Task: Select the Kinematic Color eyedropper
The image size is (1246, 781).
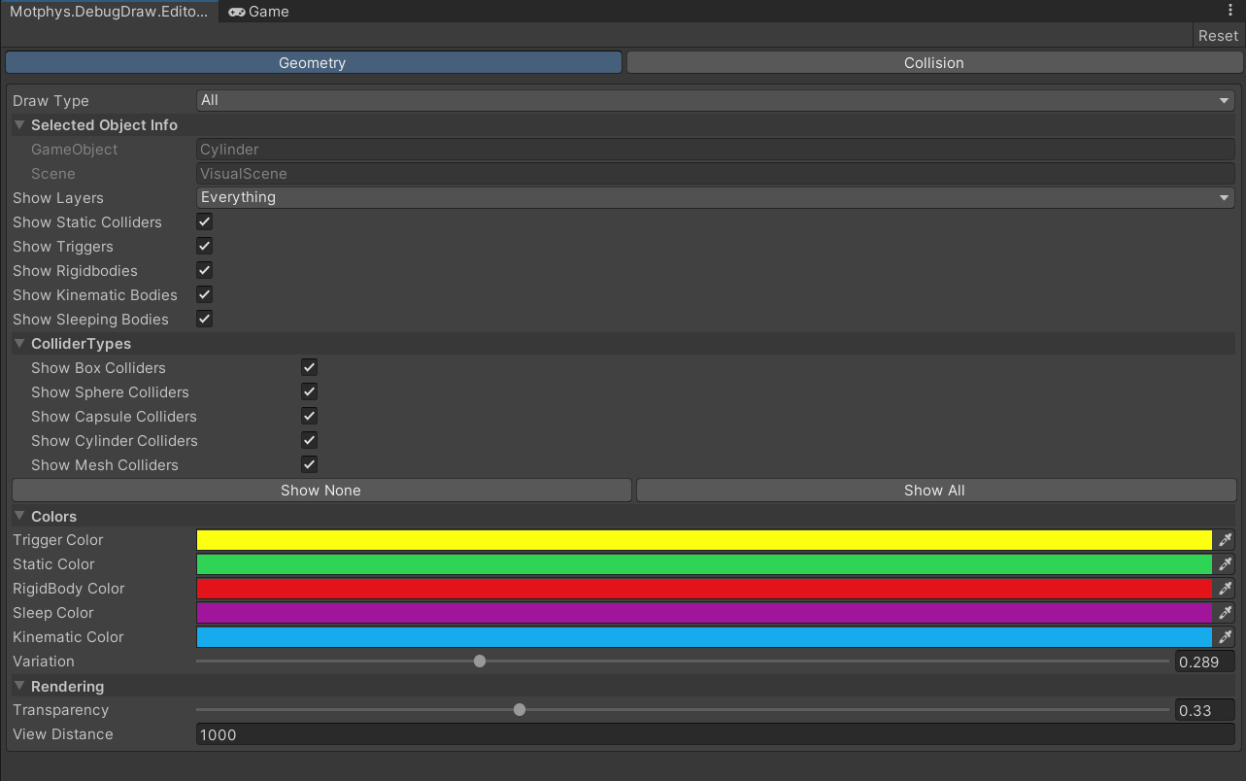Action: pyautogui.click(x=1225, y=637)
